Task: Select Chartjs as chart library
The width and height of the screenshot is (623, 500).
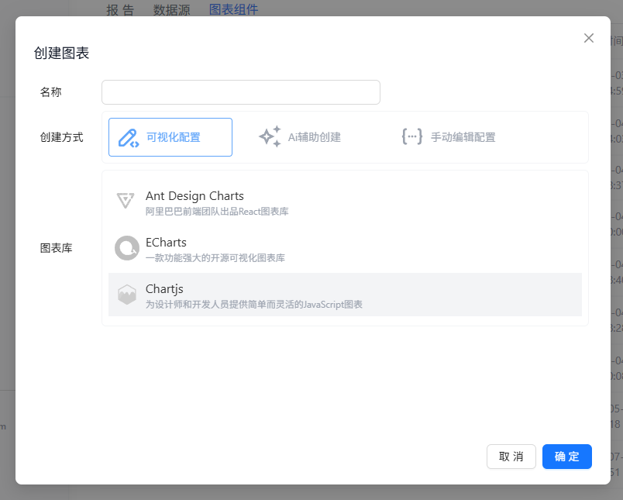Action: coord(345,295)
